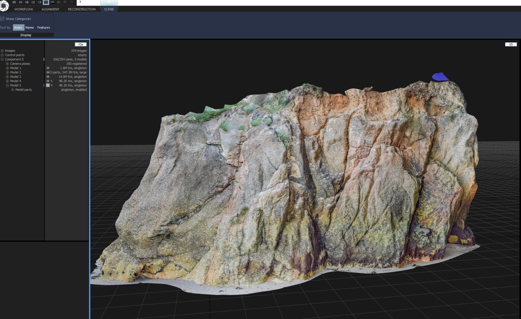This screenshot has width=521, height=319.
Task: Expand the Model 3 node
Action: (x=7, y=77)
